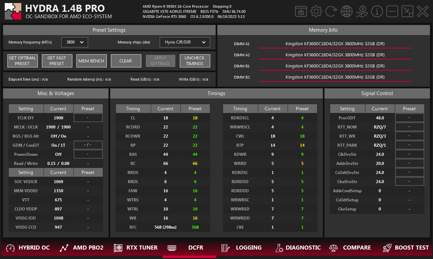Viewport: 433px width, 259px height.
Task: Click the DIMM B2 Kingston module entry
Action: click(335, 77)
